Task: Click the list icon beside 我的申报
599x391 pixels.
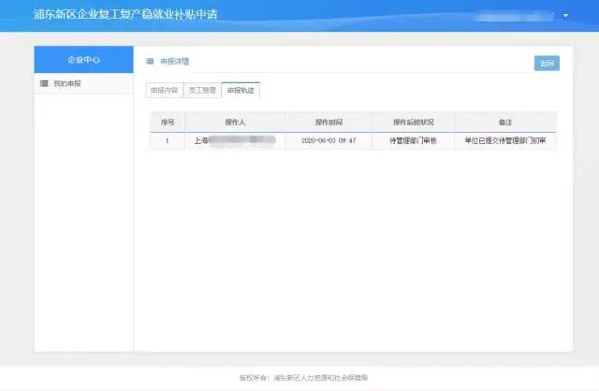Action: [x=44, y=84]
